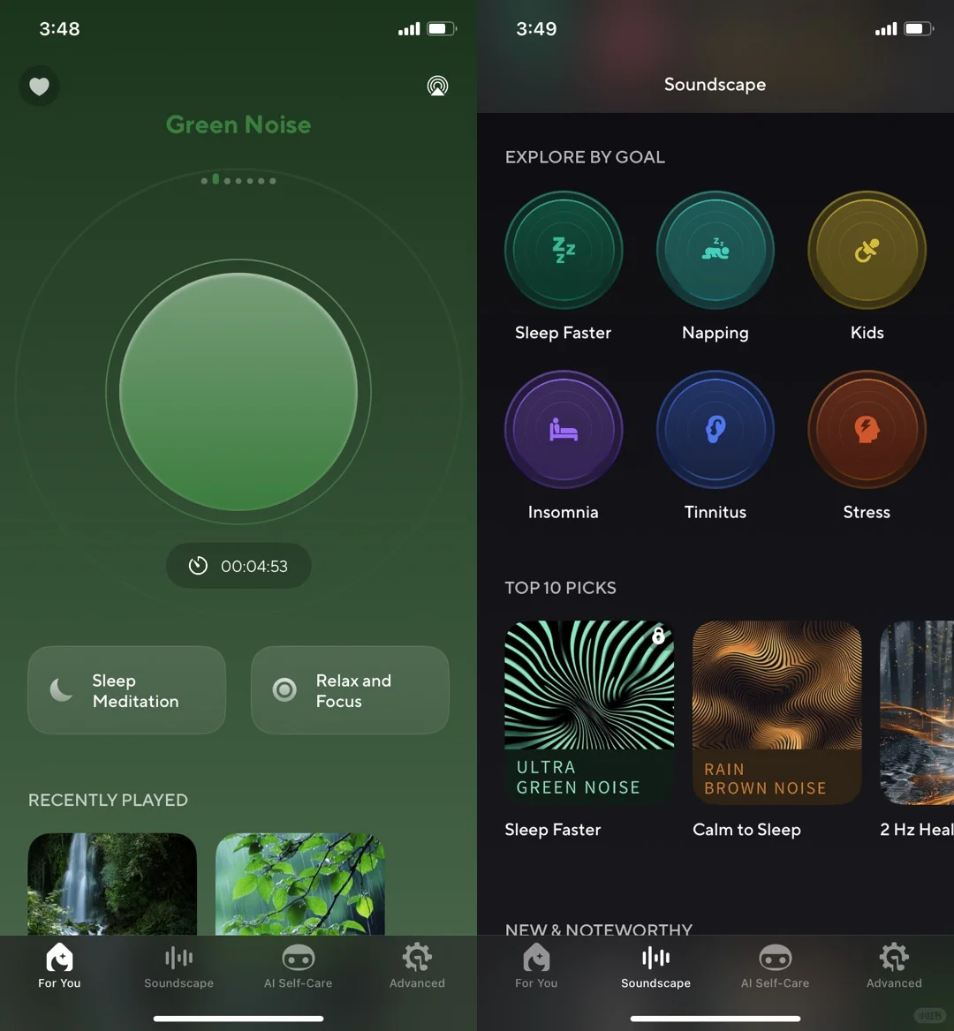Tap the moon icon on Sleep Meditation

pyautogui.click(x=61, y=689)
